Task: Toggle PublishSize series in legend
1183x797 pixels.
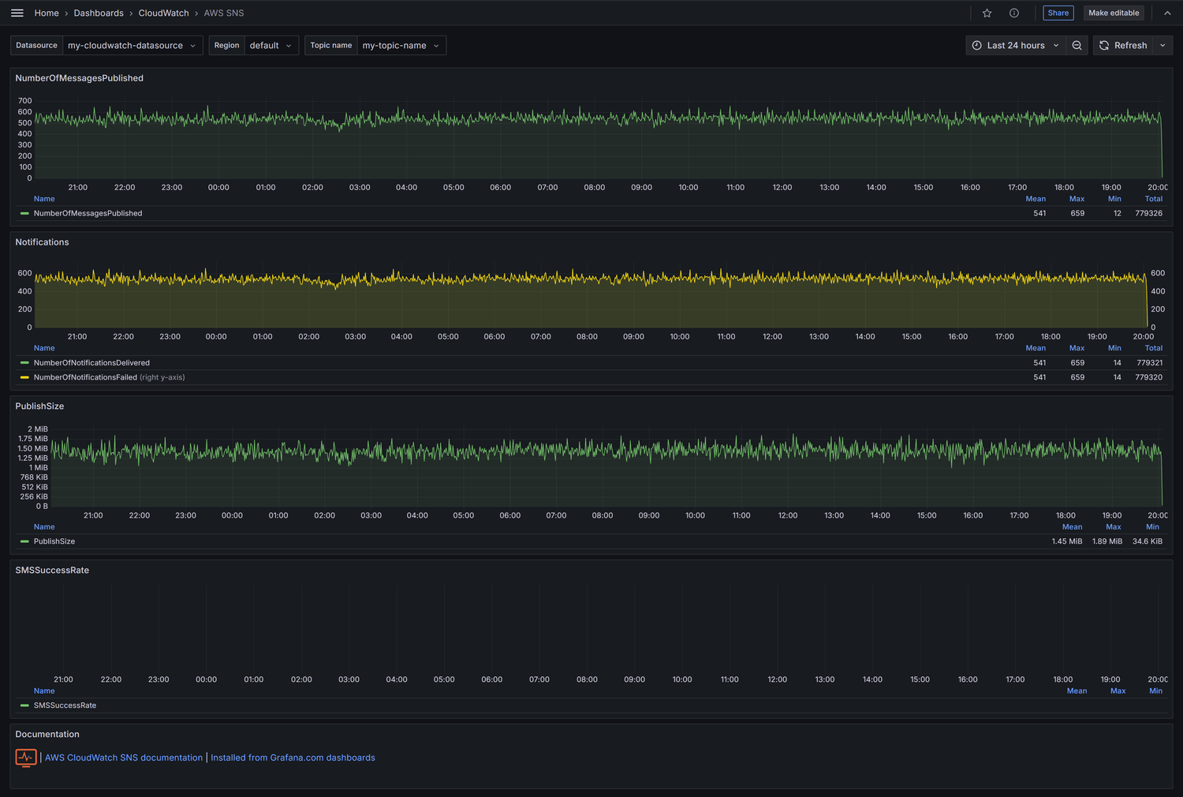Action: point(54,541)
